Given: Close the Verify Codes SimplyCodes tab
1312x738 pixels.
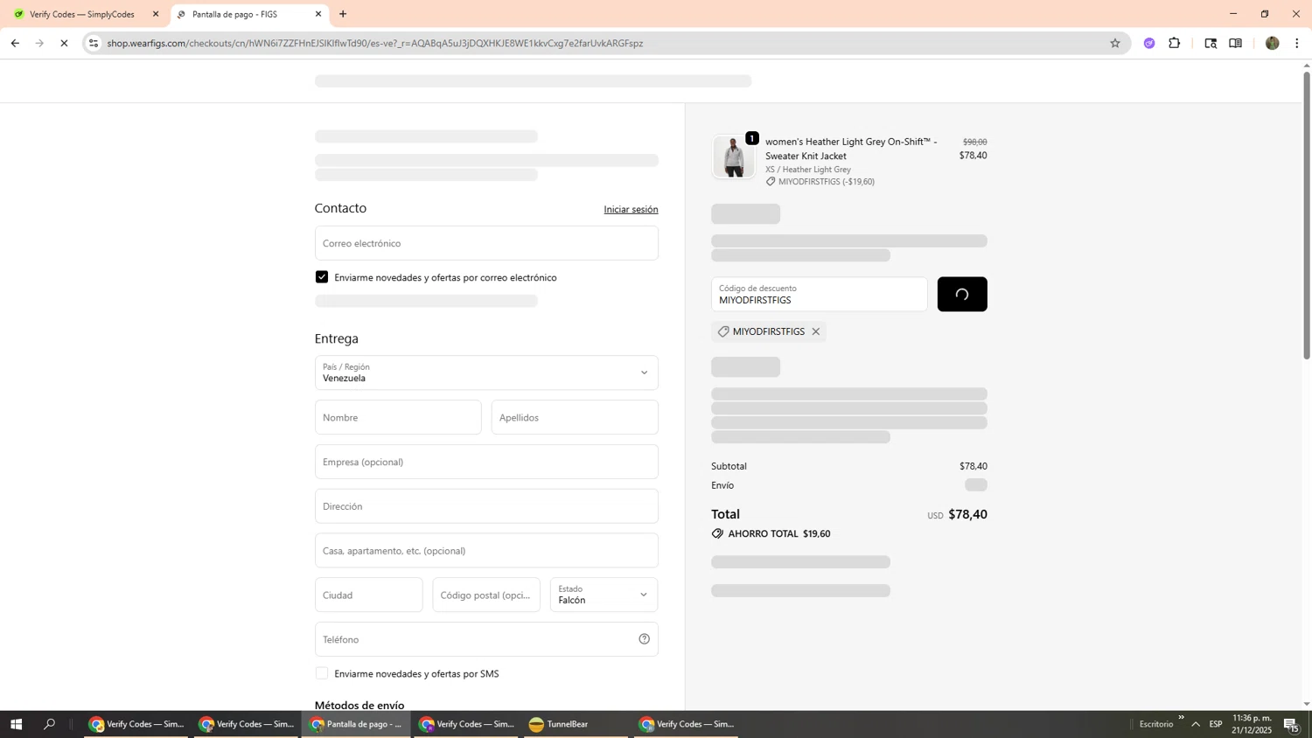Looking at the screenshot, I should pyautogui.click(x=156, y=14).
